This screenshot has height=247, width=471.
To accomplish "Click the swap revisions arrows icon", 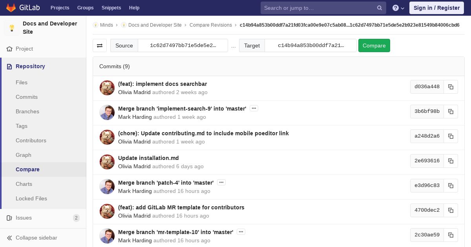I will (x=100, y=45).
